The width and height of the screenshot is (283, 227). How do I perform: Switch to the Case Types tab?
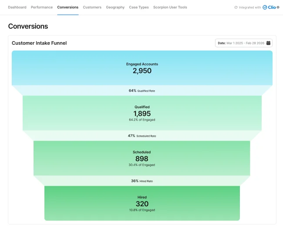(x=139, y=7)
